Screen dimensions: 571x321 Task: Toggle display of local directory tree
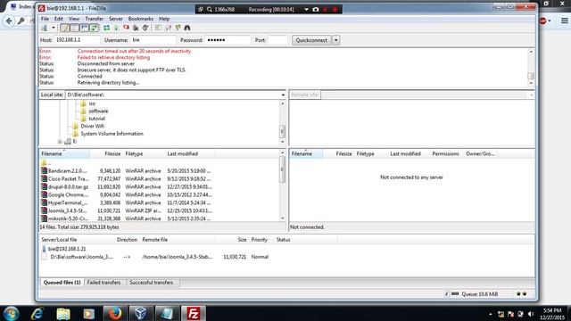coord(75,28)
